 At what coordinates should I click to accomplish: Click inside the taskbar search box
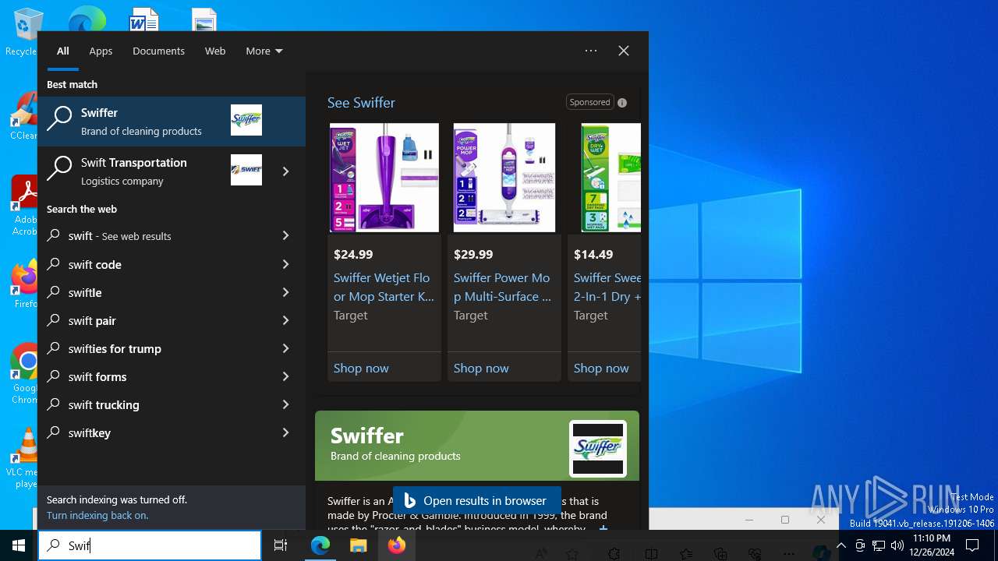(x=150, y=545)
